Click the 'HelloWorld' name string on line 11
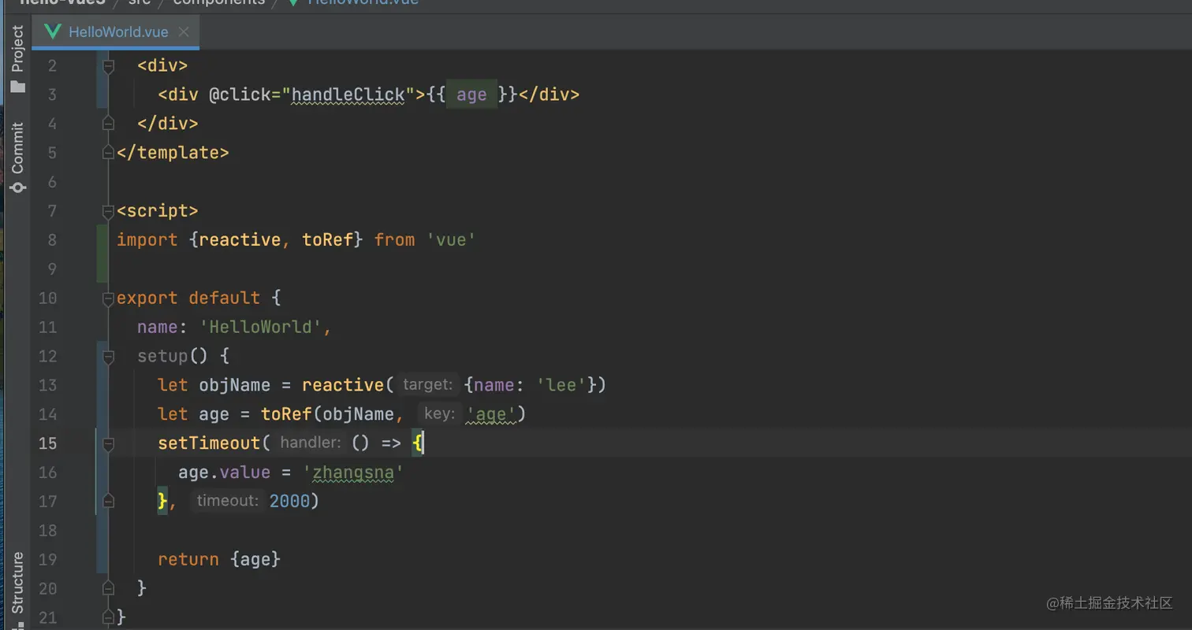 point(261,327)
